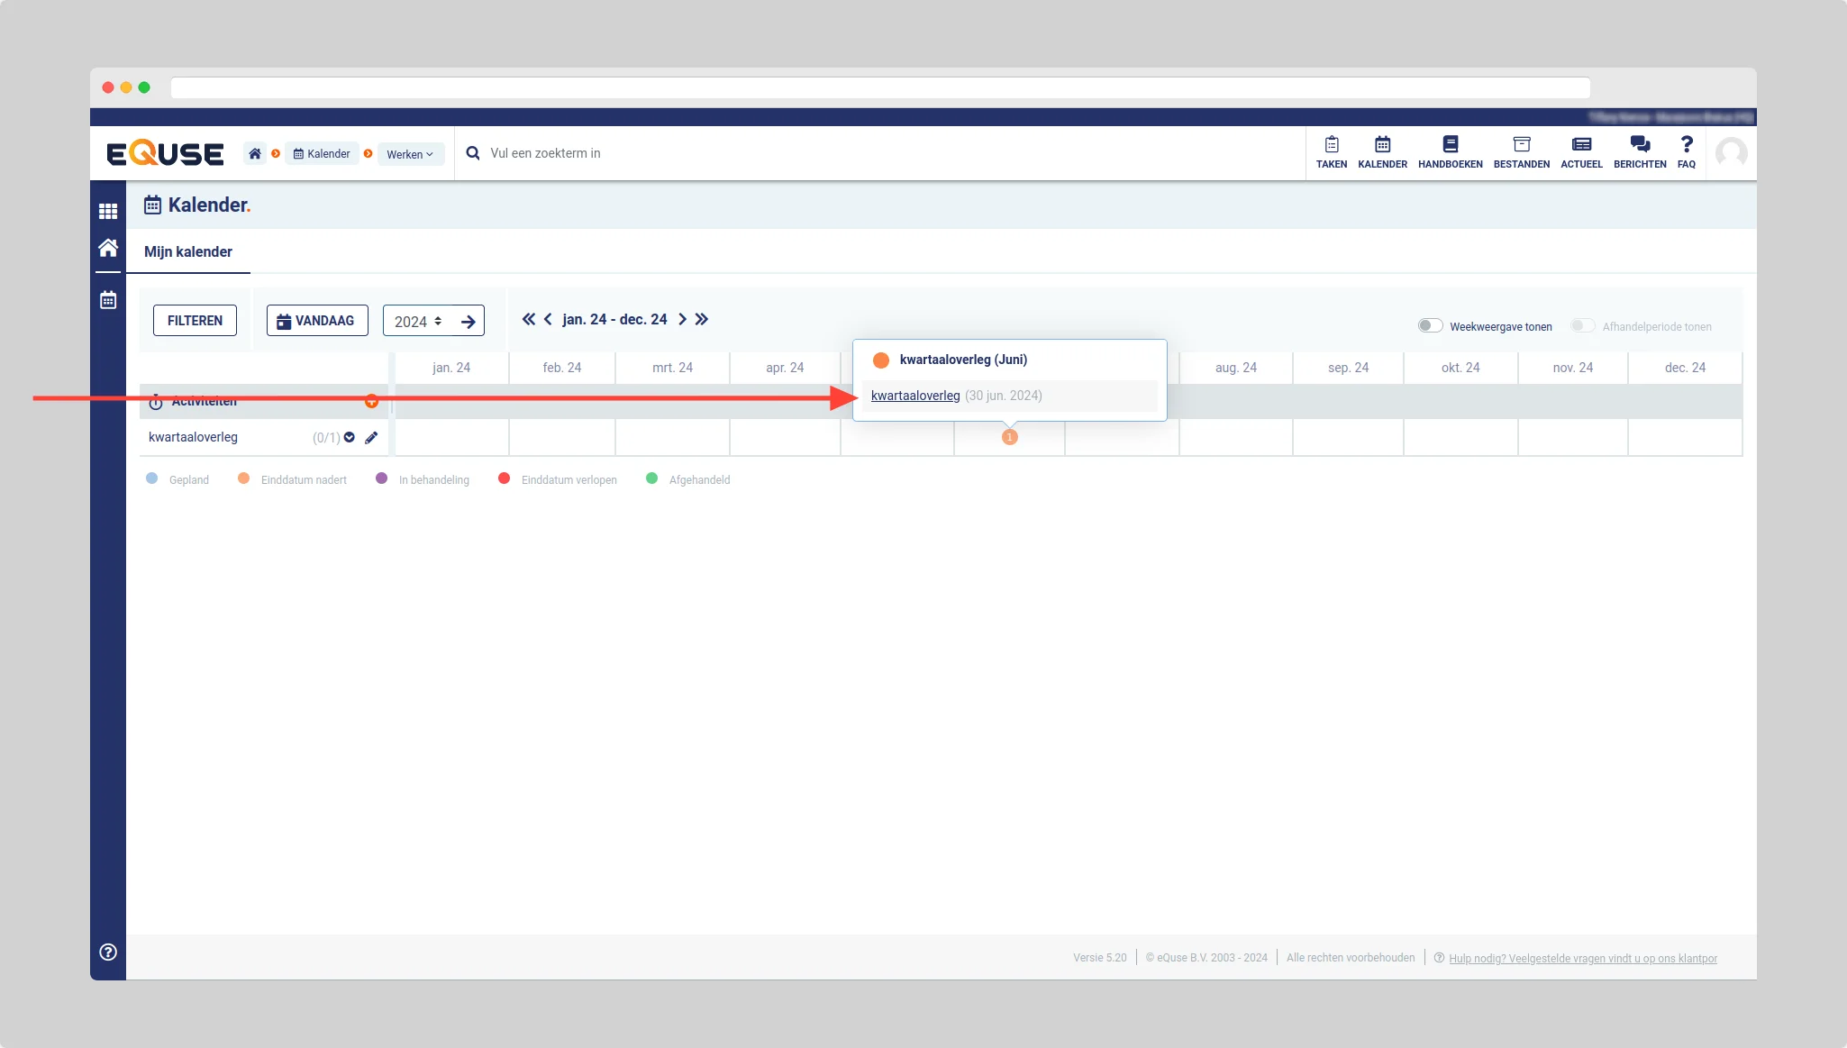Click the Kalender breadcrumb item

point(322,154)
